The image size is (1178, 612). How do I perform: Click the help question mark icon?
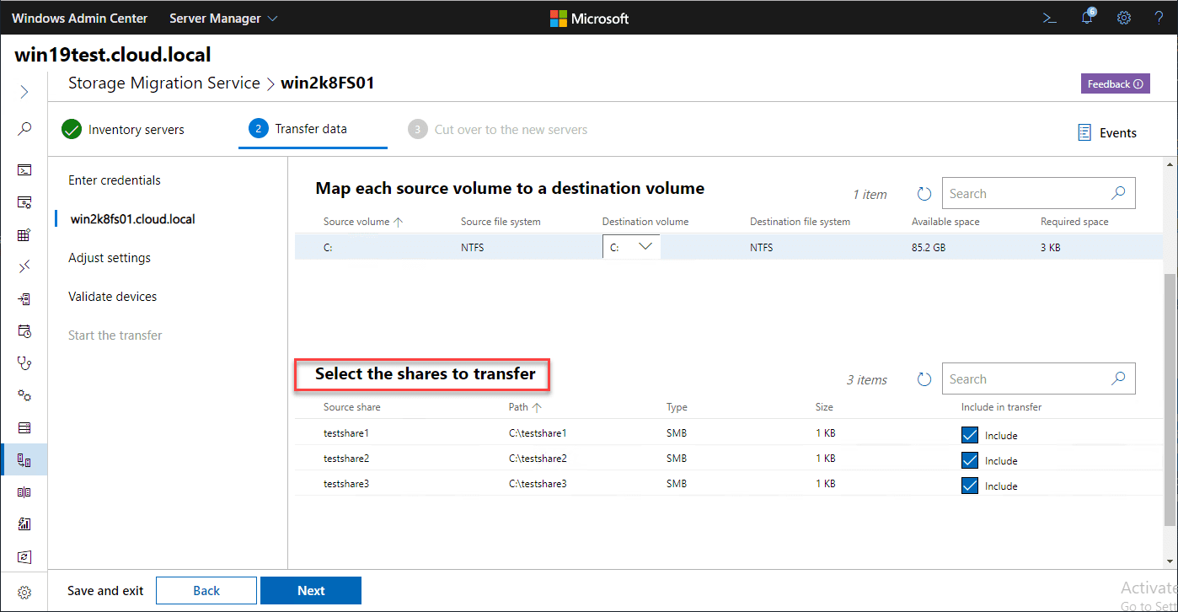point(1159,18)
